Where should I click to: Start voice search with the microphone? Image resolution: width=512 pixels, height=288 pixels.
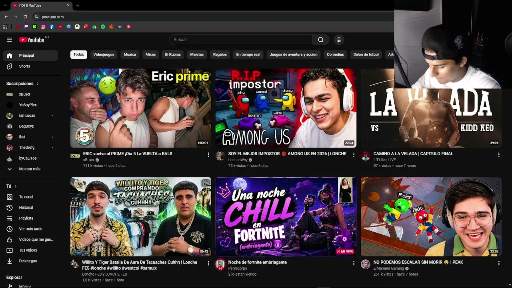click(339, 40)
